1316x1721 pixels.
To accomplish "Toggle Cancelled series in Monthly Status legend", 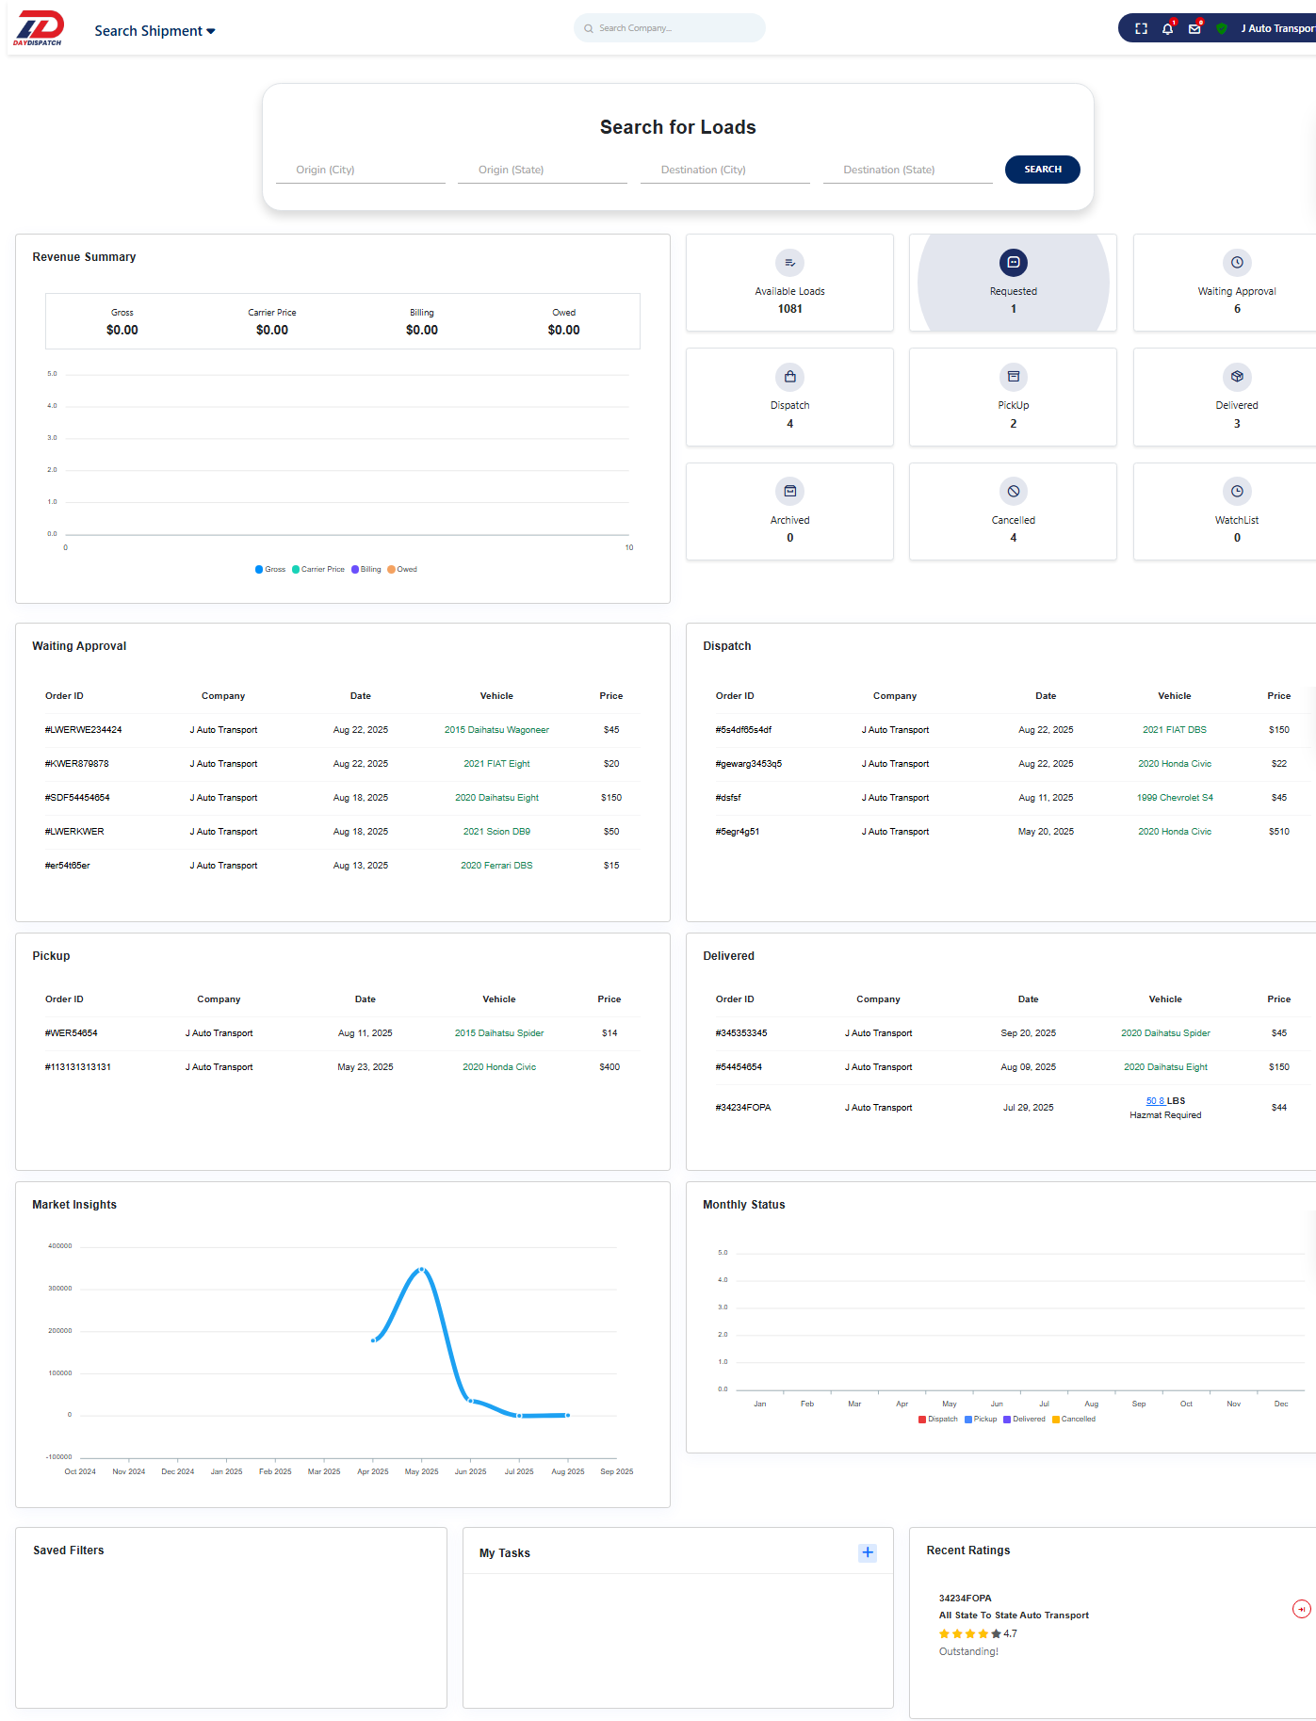I will [1073, 1419].
